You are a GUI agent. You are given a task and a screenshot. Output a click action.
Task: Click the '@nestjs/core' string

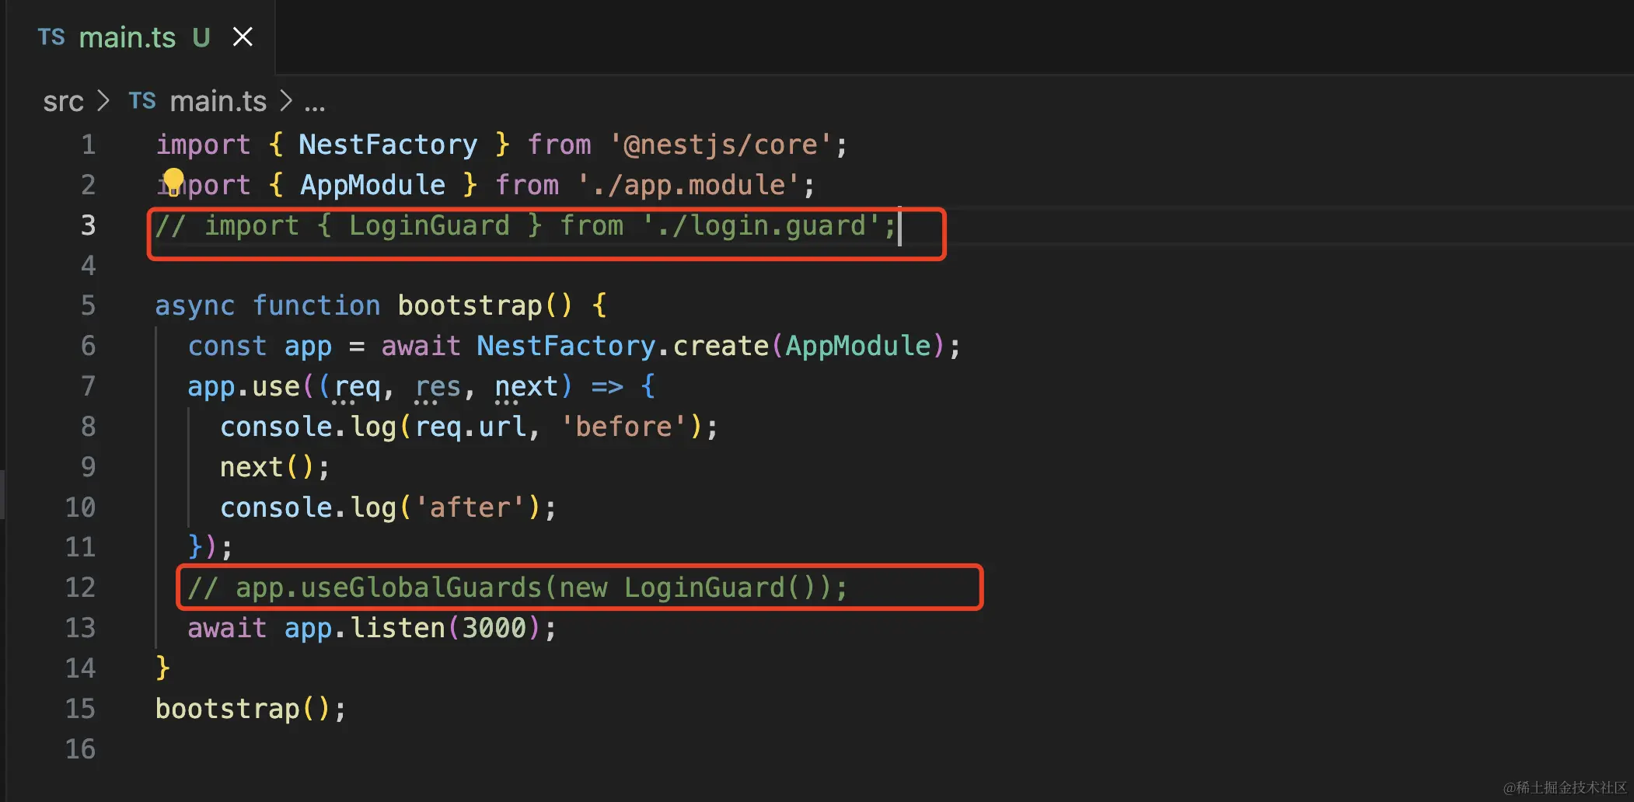721,145
